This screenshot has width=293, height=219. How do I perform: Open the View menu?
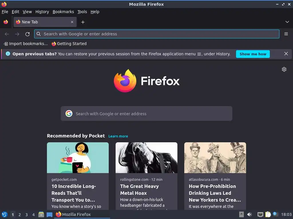(27, 12)
